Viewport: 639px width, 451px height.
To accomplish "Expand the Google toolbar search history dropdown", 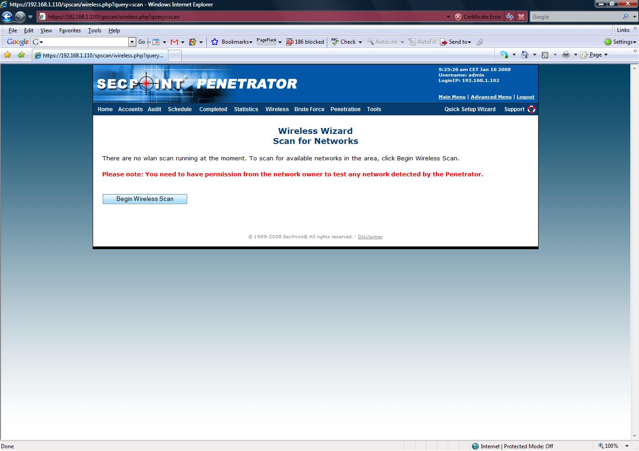I will pyautogui.click(x=132, y=42).
